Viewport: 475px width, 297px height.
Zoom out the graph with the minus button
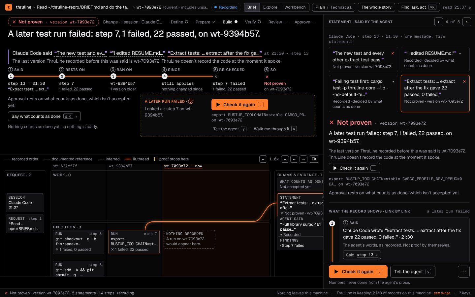tap(263, 159)
